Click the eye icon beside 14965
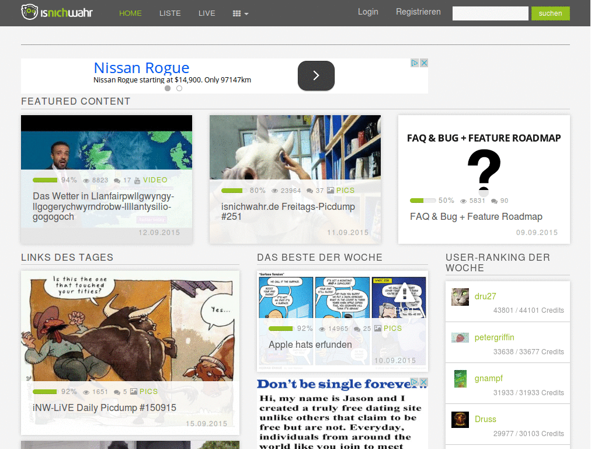Image resolution: width=598 pixels, height=449 pixels. 322,329
